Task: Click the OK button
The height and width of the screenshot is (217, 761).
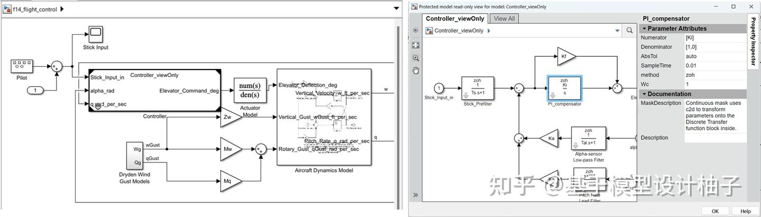Action: click(715, 211)
